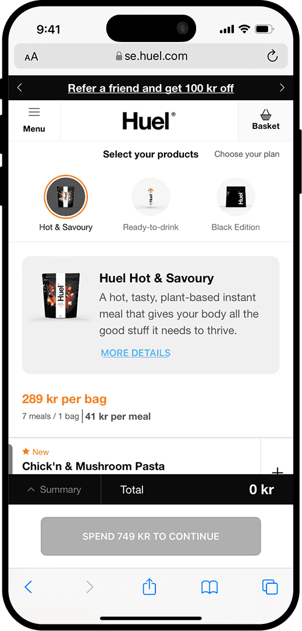Image resolution: width=302 pixels, height=631 pixels.
Task: Show next promo banner with right chevron
Action: [282, 87]
